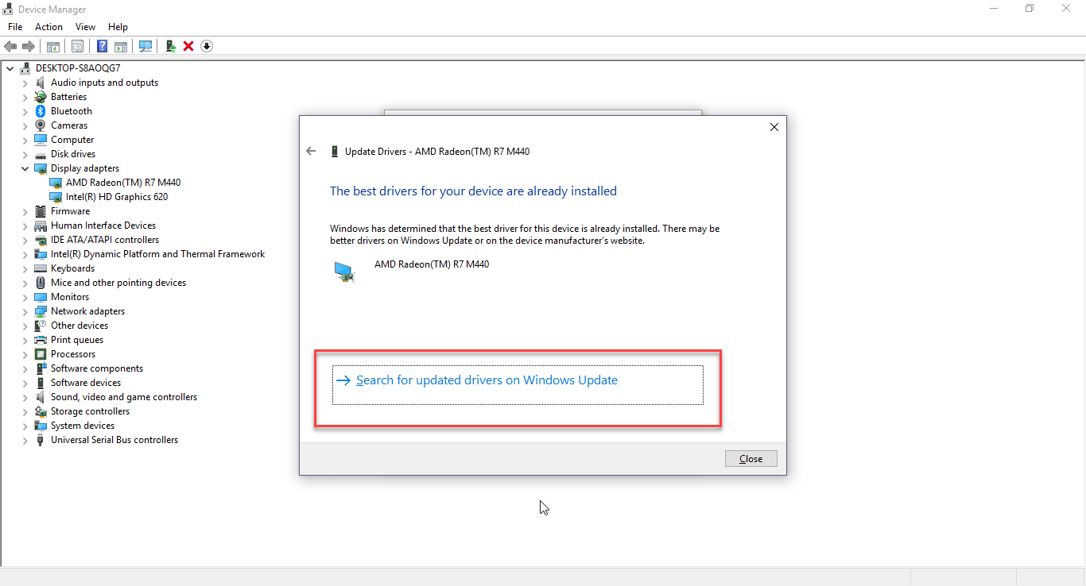Viewport: 1086px width, 586px height.
Task: Open the View menu
Action: (x=85, y=26)
